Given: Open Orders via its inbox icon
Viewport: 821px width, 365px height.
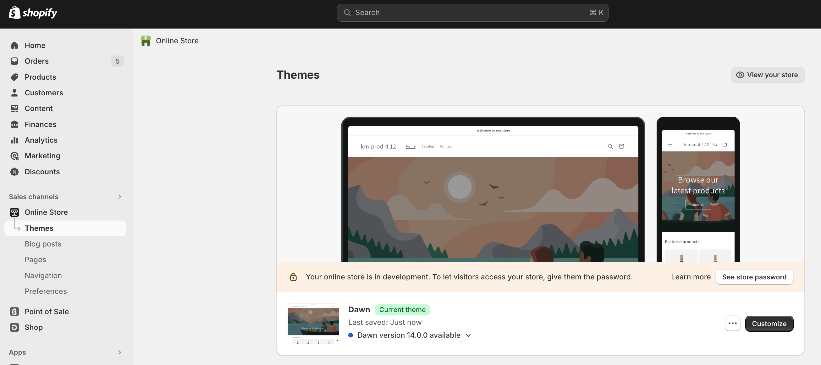Looking at the screenshot, I should coord(14,61).
